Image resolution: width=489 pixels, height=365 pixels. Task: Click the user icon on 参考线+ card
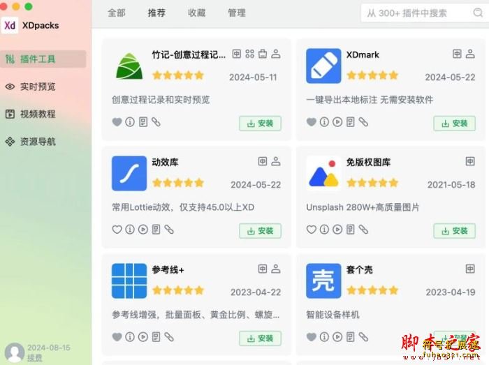276,269
